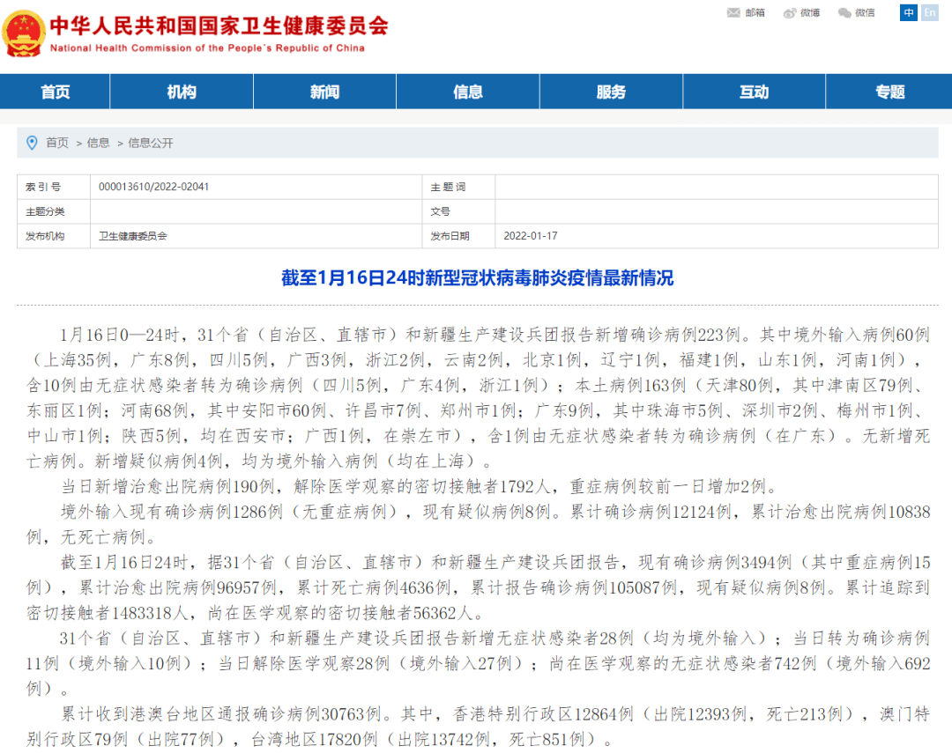Switch to the 新闻 navigation tab
This screenshot has width=952, height=753.
(x=324, y=91)
